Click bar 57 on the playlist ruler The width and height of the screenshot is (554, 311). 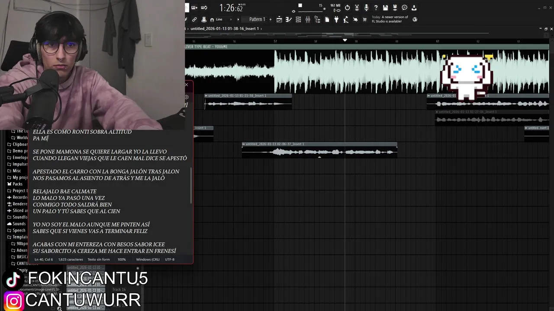coord(275,41)
